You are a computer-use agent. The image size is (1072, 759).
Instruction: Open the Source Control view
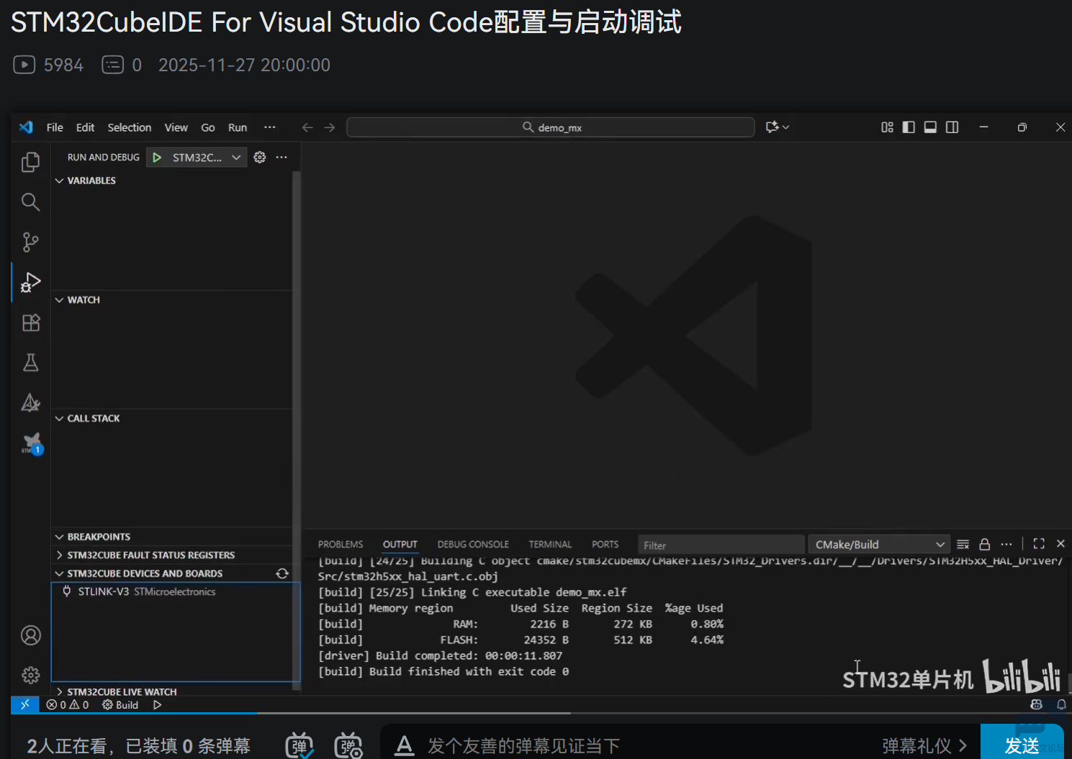pos(30,242)
